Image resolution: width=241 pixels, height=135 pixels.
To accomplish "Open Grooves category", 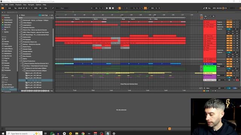I will coord(7,66).
